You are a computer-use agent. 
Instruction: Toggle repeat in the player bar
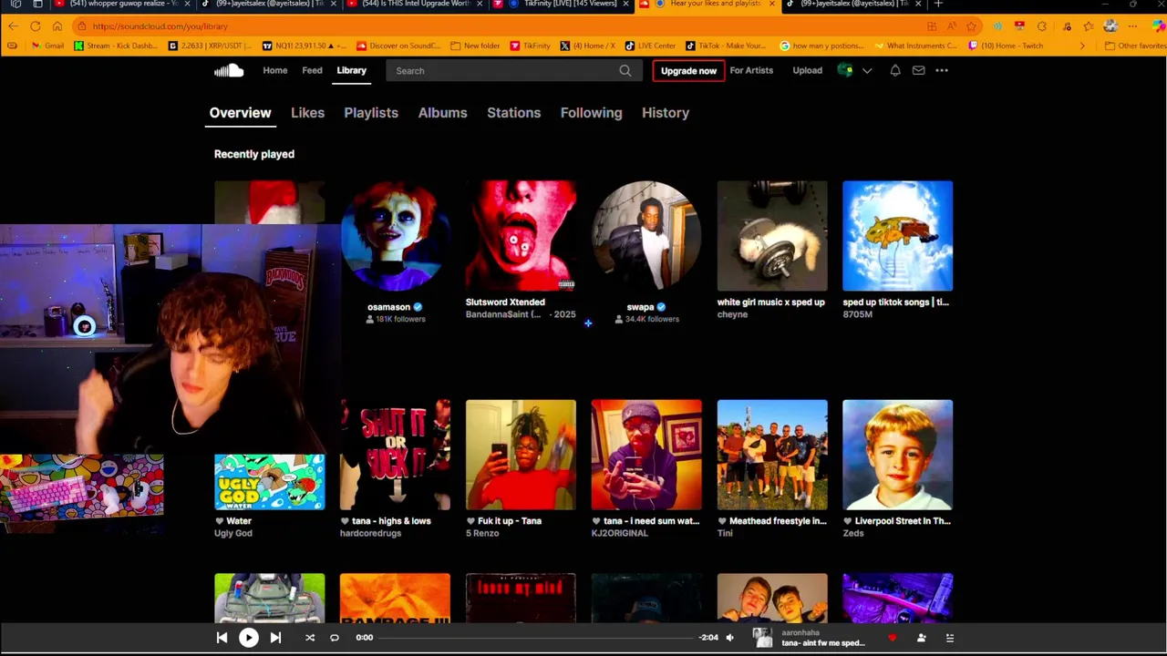(x=335, y=638)
